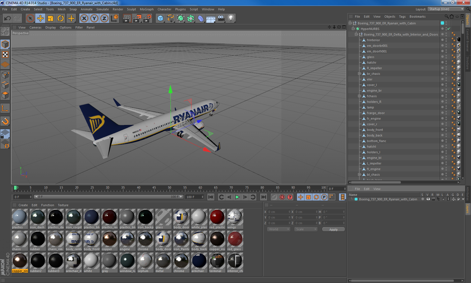This screenshot has height=283, width=471.
Task: Enable Axis mode tool
Action: click(x=5, y=108)
